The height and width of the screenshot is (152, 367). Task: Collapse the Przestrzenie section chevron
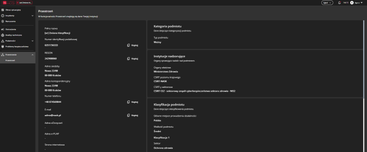(x=32, y=55)
